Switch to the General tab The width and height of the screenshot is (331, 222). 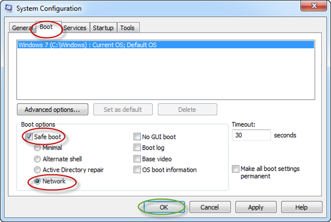22,28
